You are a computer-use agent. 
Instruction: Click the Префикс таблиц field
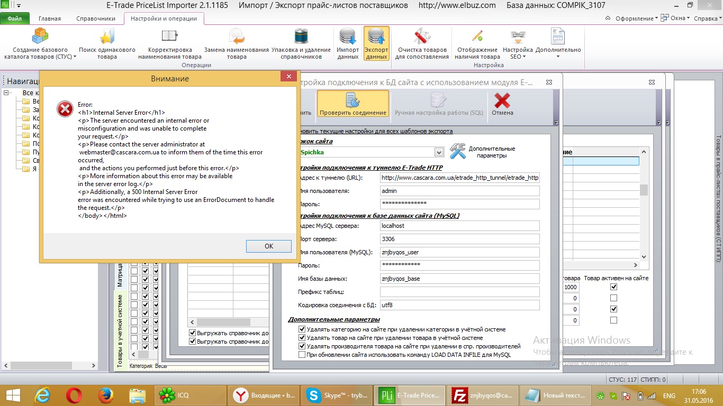tap(459, 292)
